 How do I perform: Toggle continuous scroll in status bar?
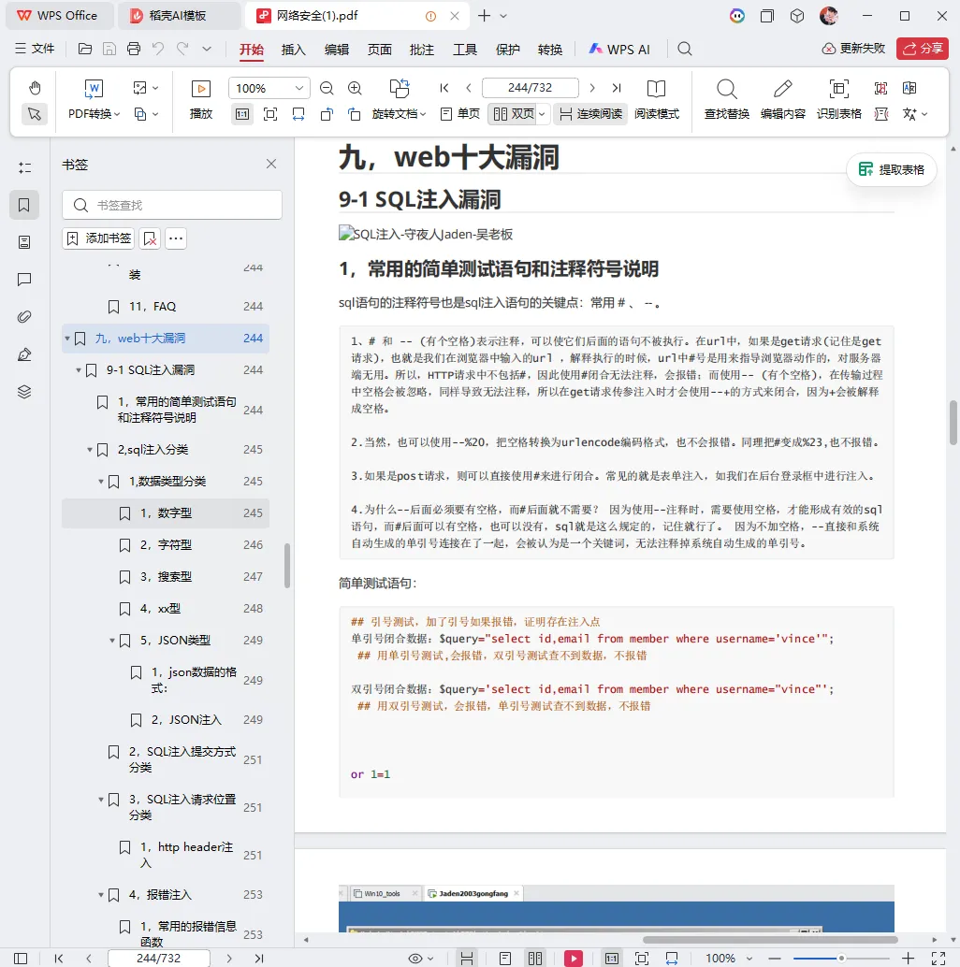467,959
